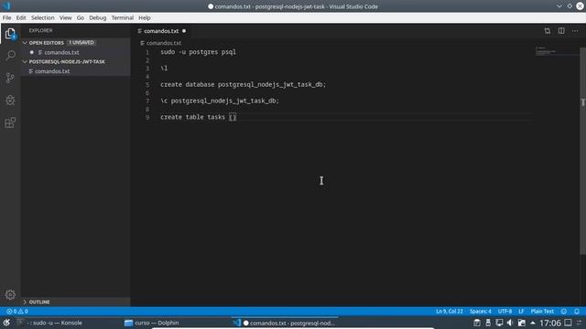Image resolution: width=586 pixels, height=329 pixels.
Task: Open the Explorer view in the activity bar
Action: coord(10,34)
